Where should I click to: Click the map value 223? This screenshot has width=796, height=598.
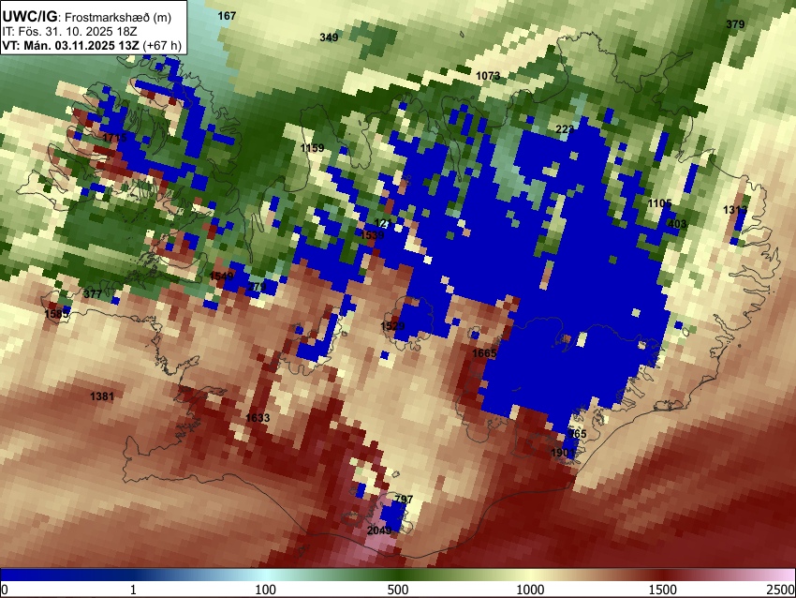[565, 129]
